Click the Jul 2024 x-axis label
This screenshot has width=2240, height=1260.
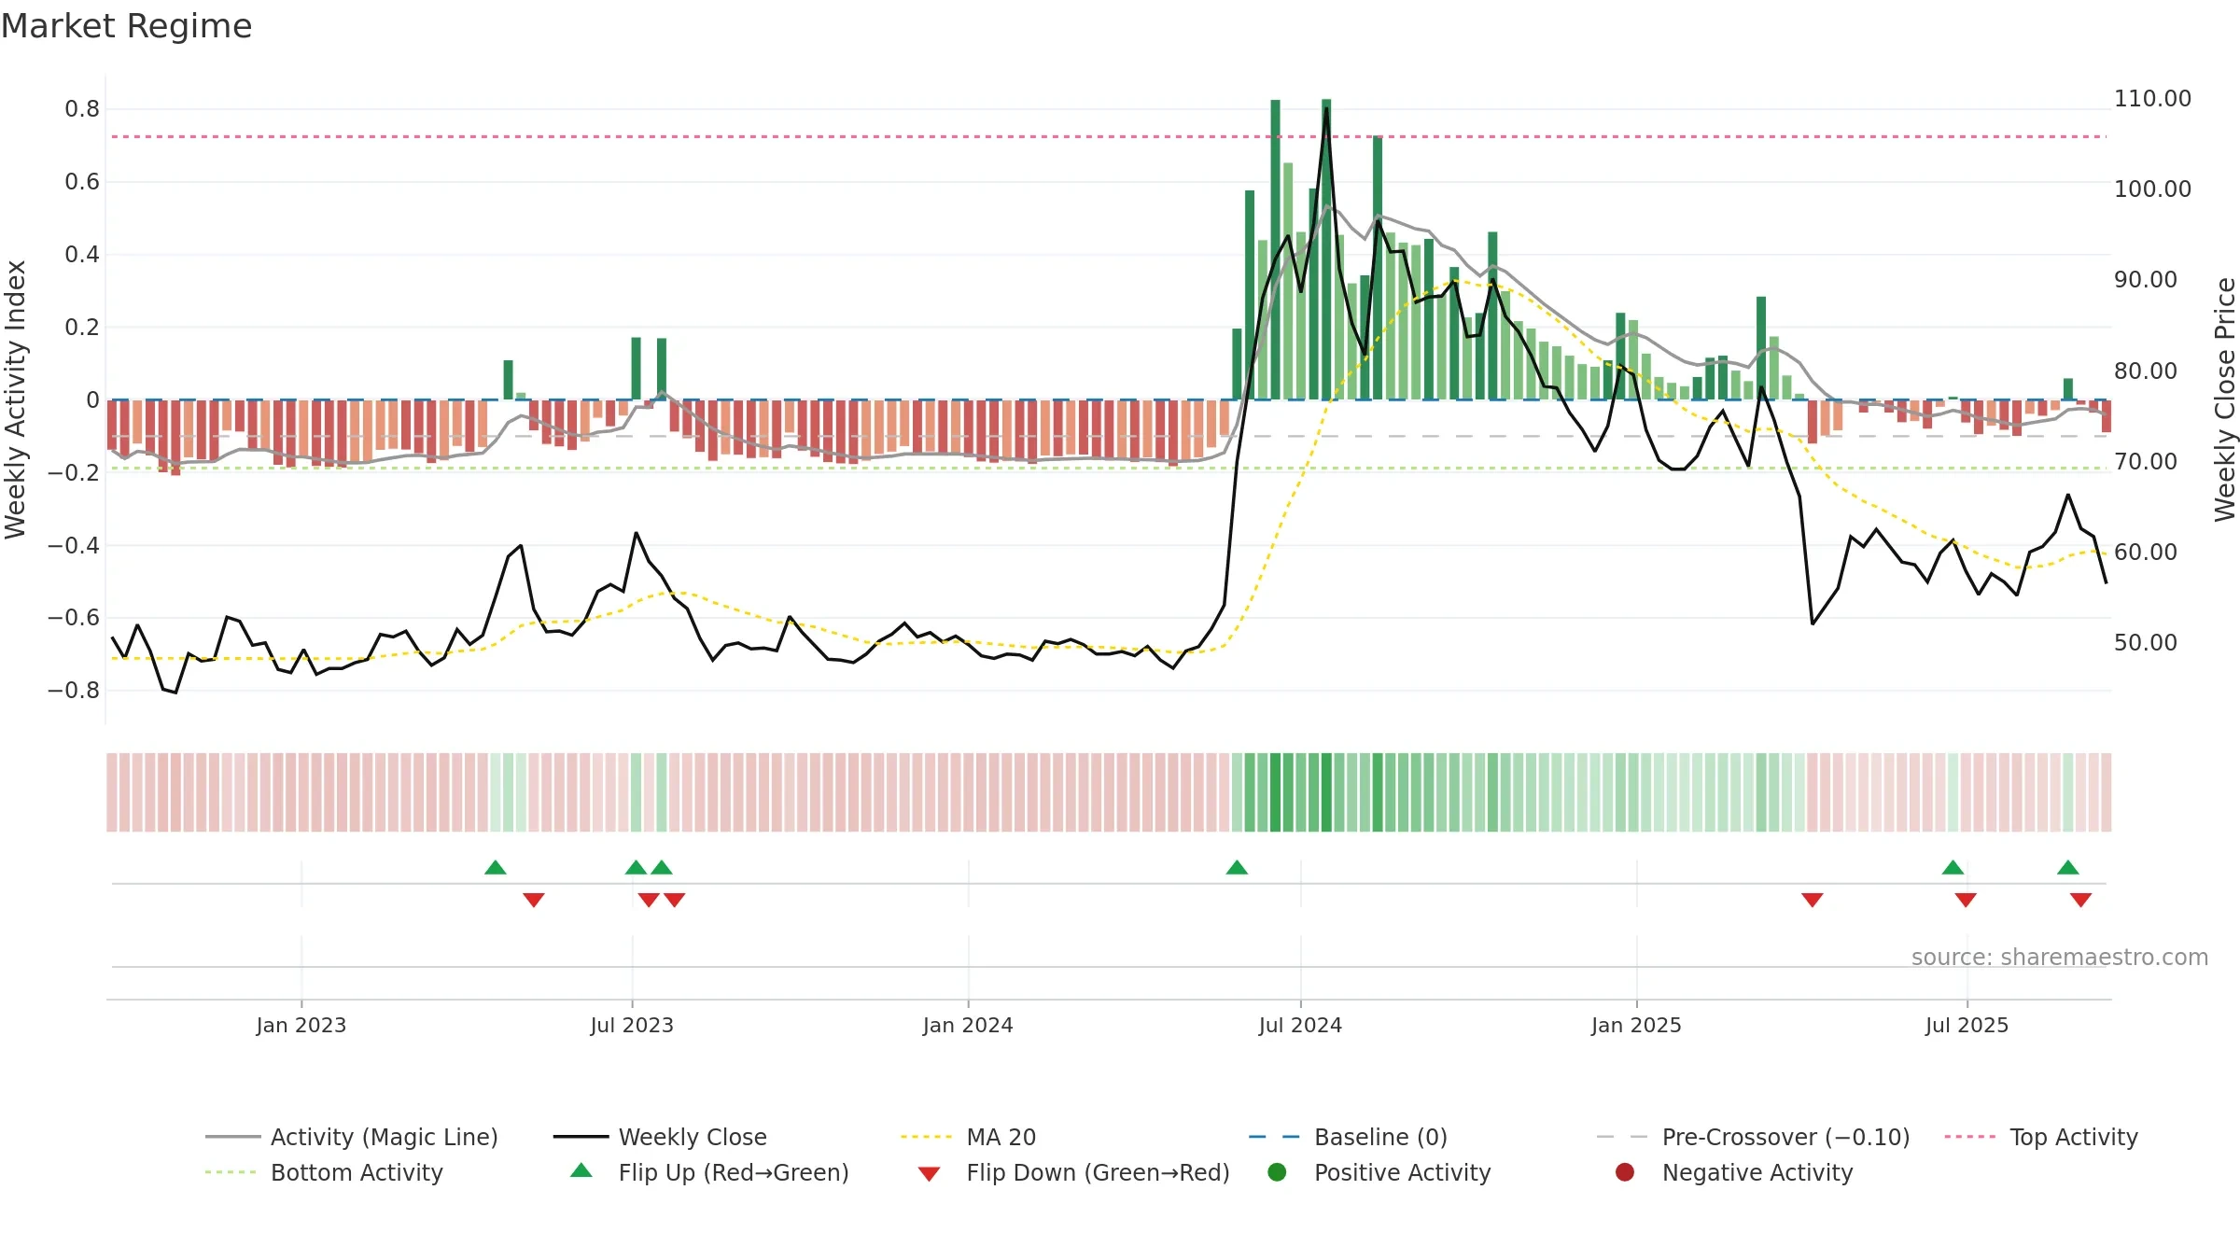click(1300, 1025)
